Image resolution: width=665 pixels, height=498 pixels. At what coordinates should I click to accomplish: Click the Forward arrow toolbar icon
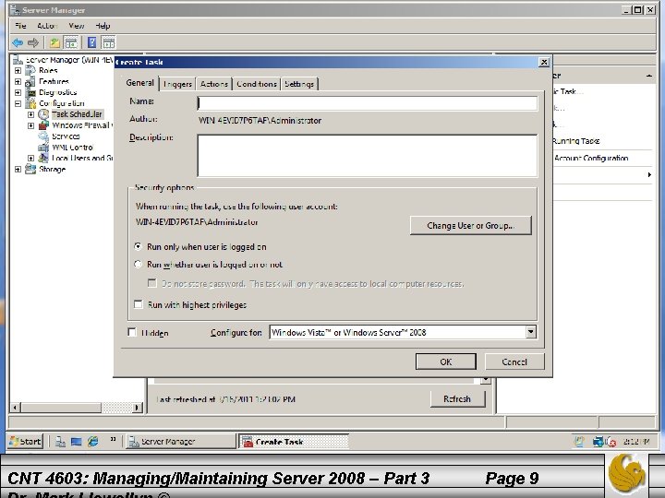tap(33, 42)
